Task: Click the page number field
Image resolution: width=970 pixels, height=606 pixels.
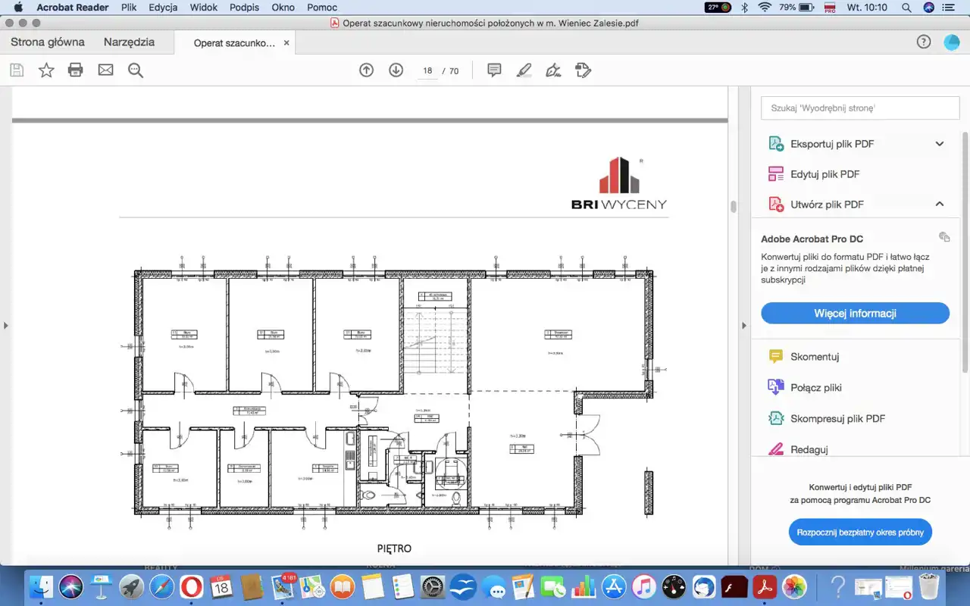Action: point(427,70)
